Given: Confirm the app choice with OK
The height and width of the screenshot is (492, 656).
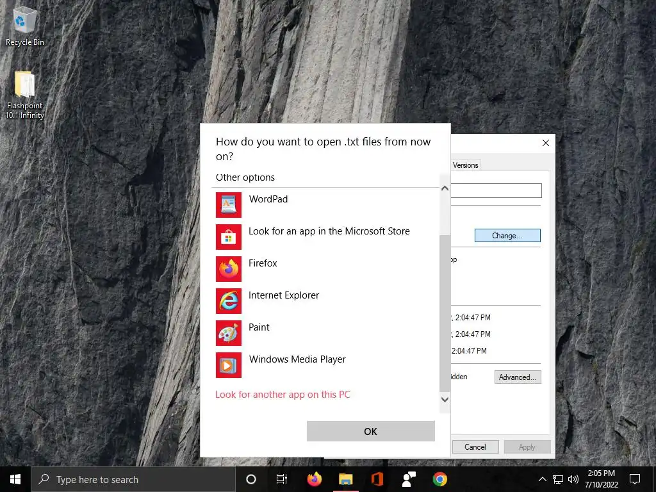Looking at the screenshot, I should click(371, 431).
